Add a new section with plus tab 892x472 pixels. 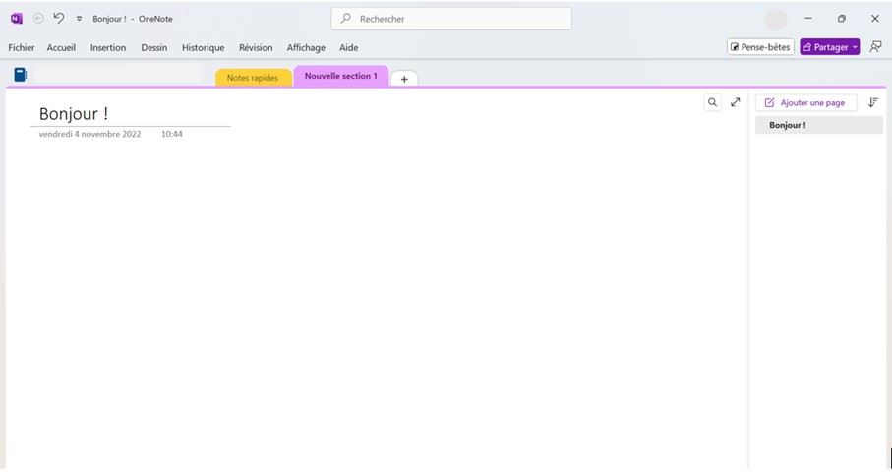pyautogui.click(x=404, y=79)
